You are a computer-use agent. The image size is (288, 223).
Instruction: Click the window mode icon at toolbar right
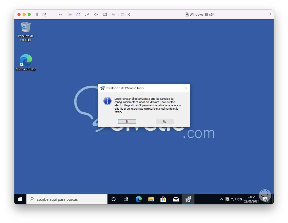(x=269, y=14)
